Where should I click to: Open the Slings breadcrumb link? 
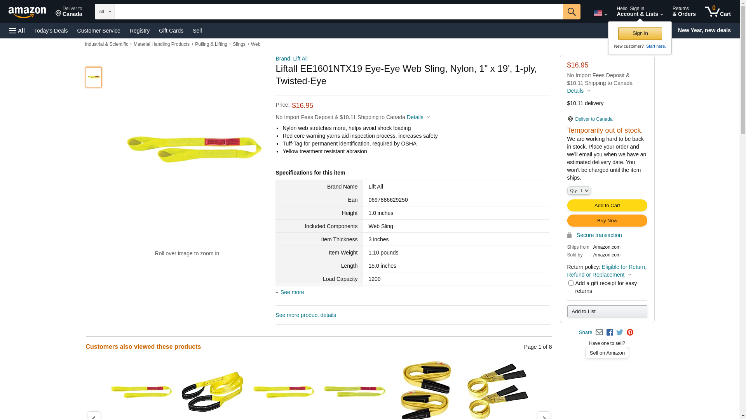coord(239,44)
